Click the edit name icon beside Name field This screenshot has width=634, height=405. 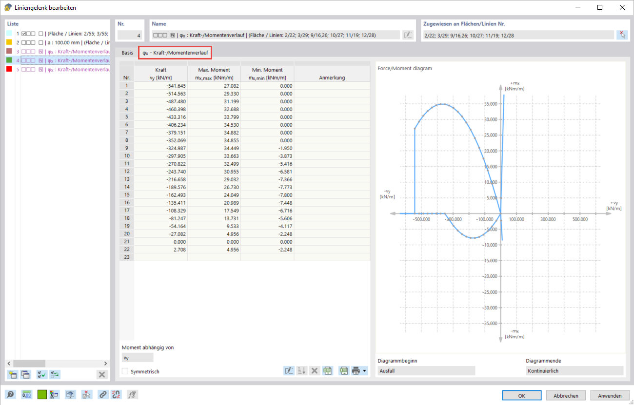pyautogui.click(x=408, y=35)
